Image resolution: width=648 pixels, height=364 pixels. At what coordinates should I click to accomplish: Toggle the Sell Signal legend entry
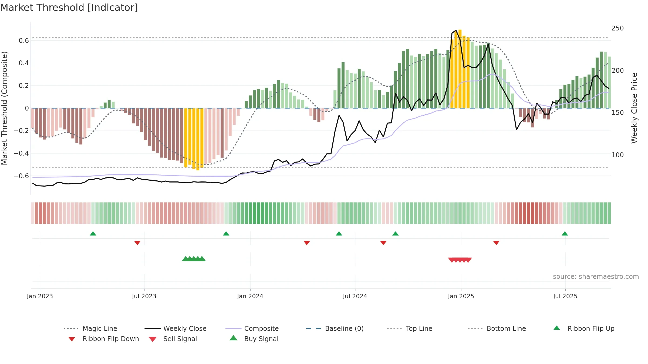[173, 339]
